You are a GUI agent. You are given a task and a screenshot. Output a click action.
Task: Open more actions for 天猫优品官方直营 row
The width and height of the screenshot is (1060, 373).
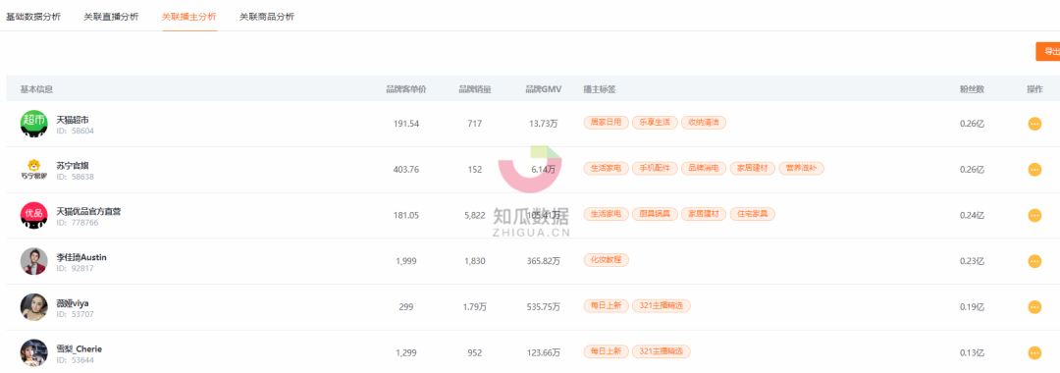(x=1034, y=216)
